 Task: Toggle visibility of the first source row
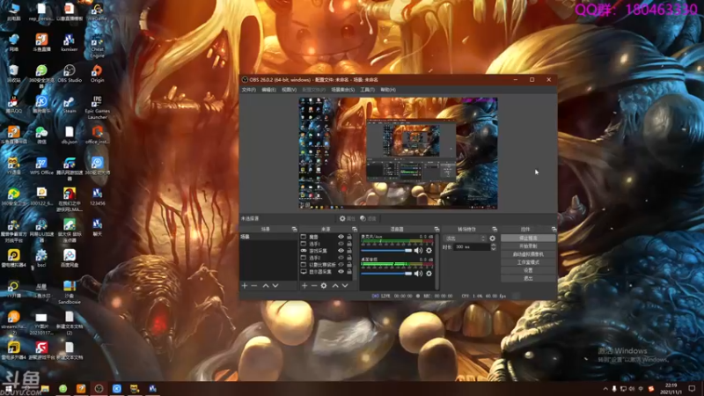tap(341, 237)
